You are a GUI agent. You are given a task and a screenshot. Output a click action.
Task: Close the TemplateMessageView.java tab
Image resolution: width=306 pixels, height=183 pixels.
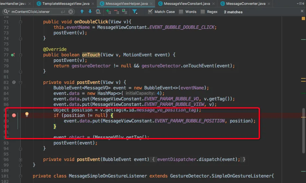(93, 4)
